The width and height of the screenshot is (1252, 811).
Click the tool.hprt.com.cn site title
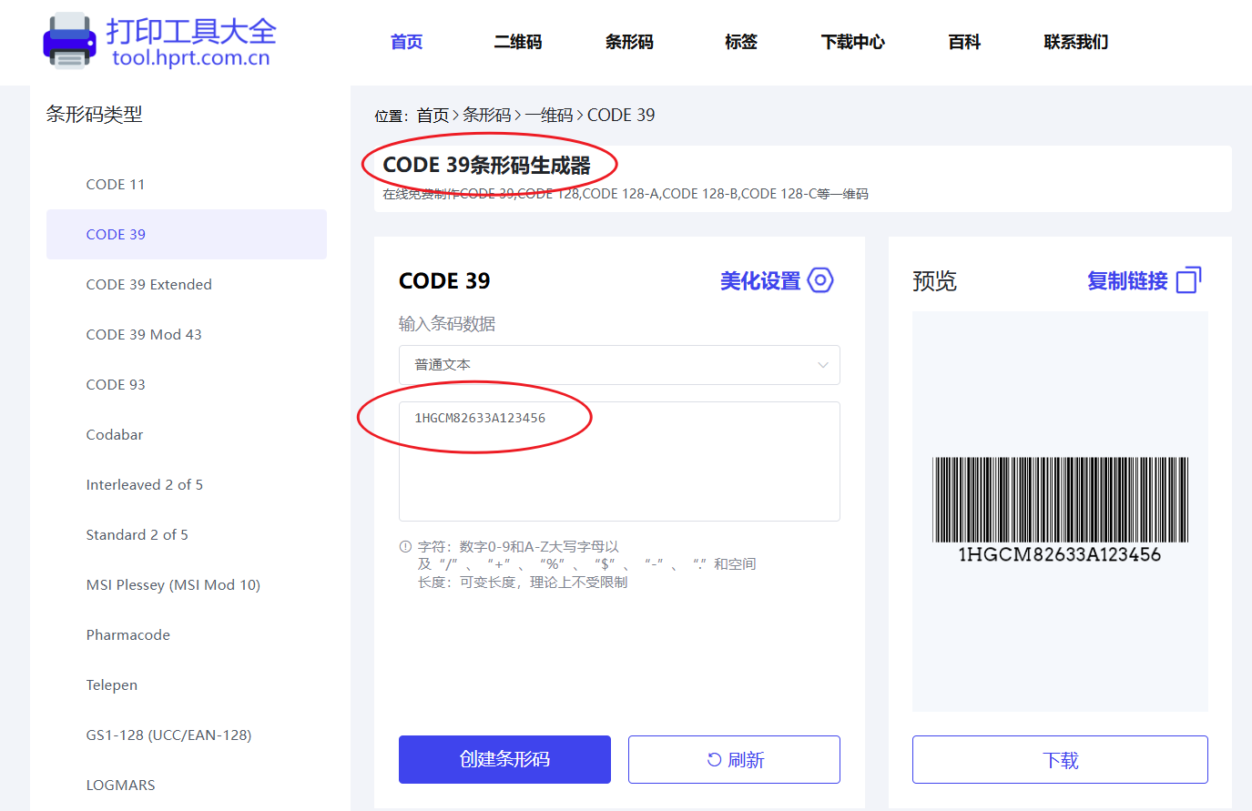point(191,58)
